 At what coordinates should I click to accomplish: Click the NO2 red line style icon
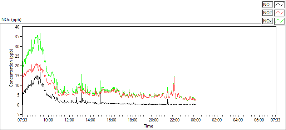pos(280,13)
